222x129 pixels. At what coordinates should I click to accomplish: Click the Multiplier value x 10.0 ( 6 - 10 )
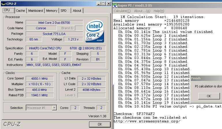40,84
